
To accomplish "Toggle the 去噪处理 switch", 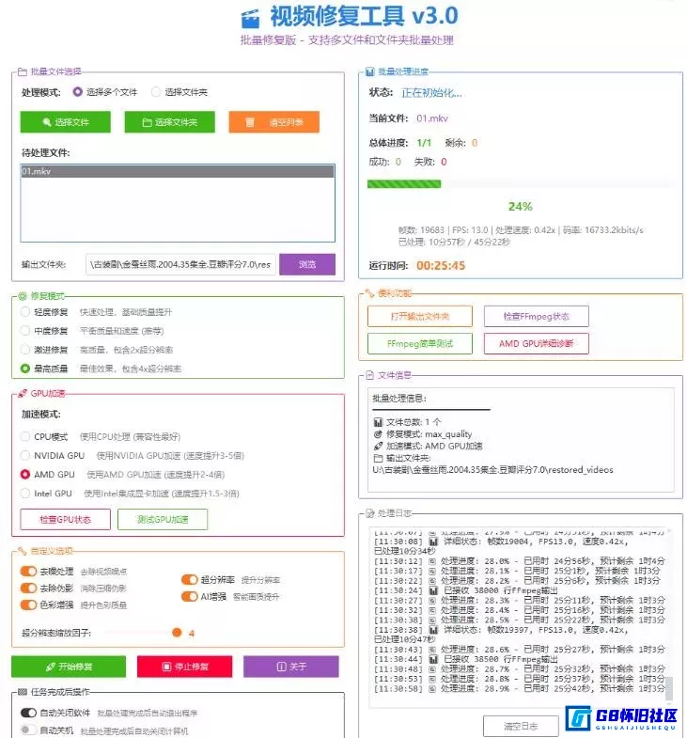I will click(x=28, y=571).
